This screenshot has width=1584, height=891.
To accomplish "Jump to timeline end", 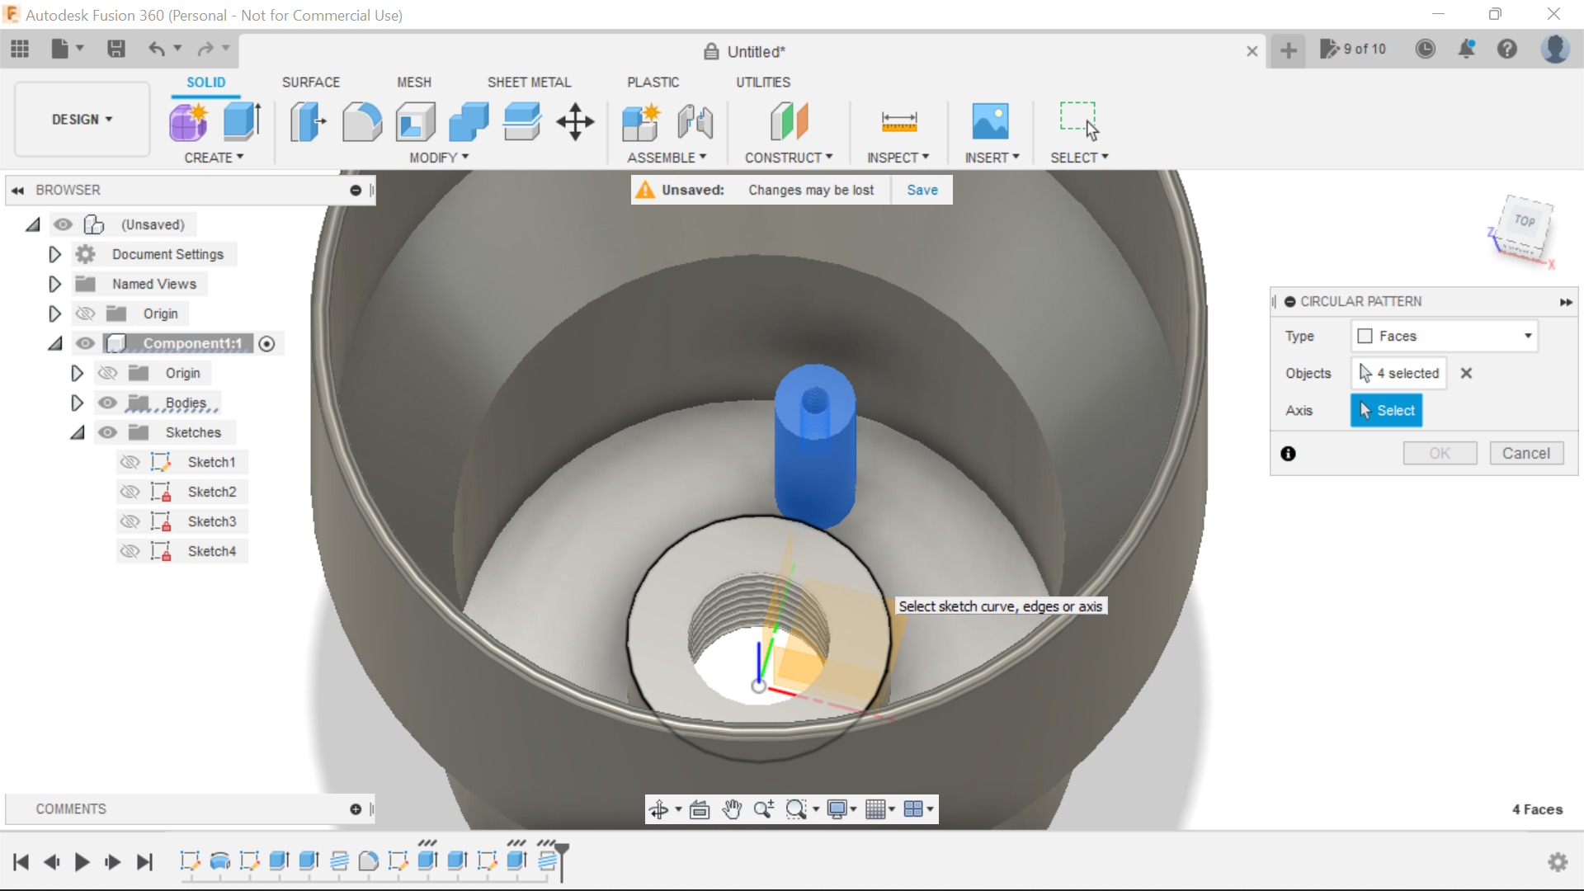I will click(144, 862).
